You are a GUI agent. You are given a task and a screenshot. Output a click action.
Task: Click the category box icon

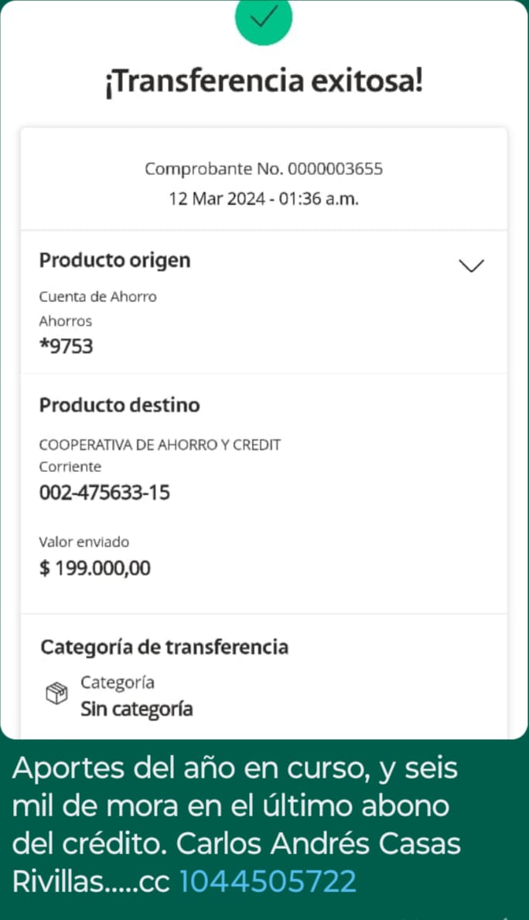click(x=57, y=695)
